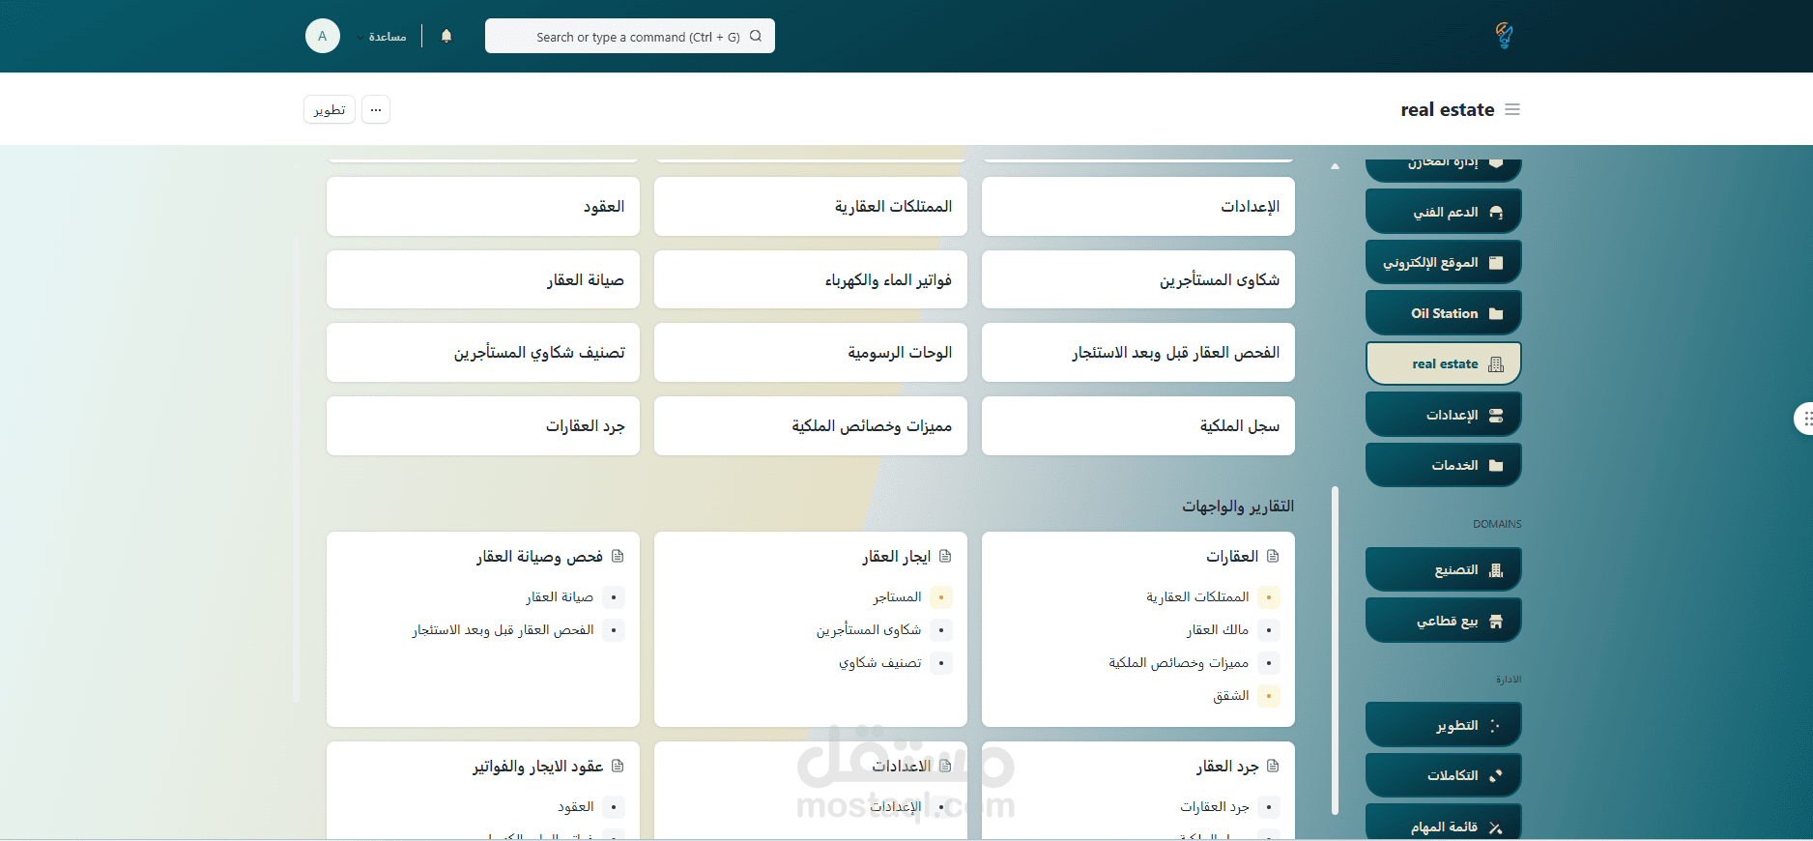Click the التكاملات sidebar icon

pos(1496,775)
